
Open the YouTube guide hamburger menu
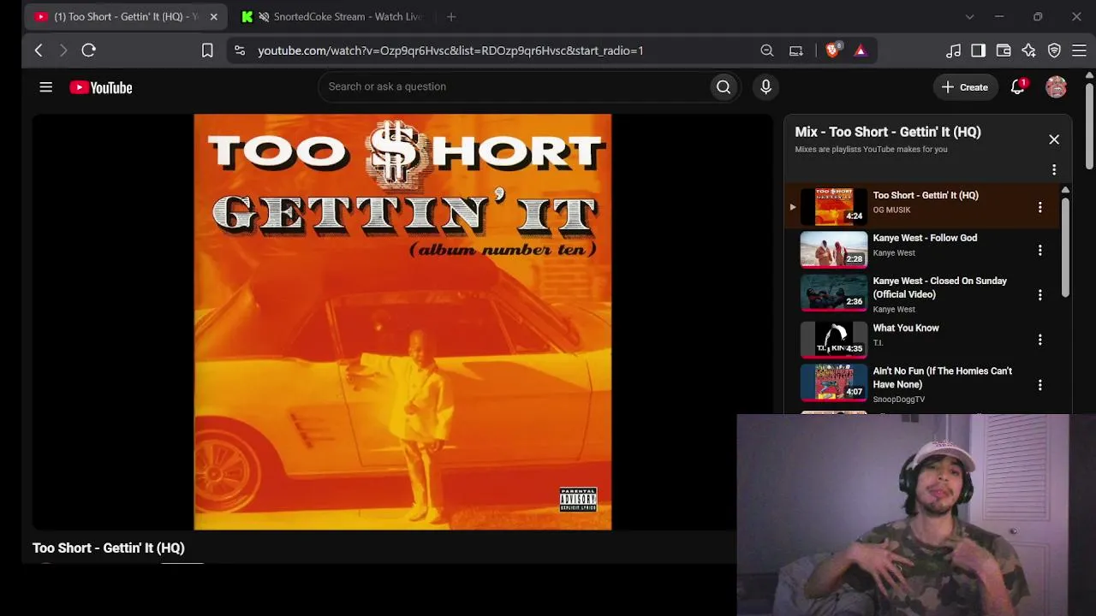pos(46,87)
